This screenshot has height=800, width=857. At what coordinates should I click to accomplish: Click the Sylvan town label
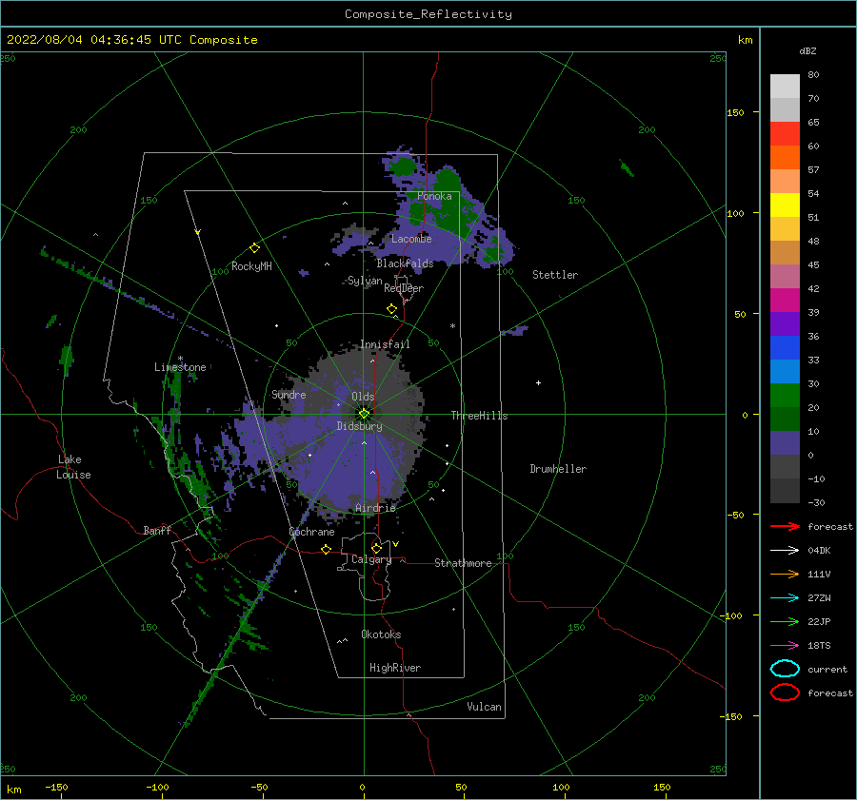coord(365,281)
